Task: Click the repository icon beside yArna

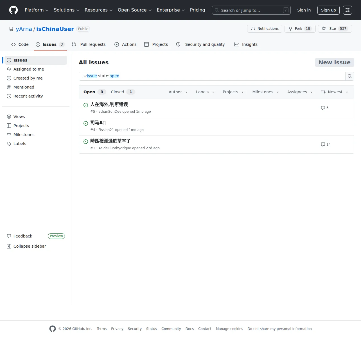Action: (x=11, y=29)
